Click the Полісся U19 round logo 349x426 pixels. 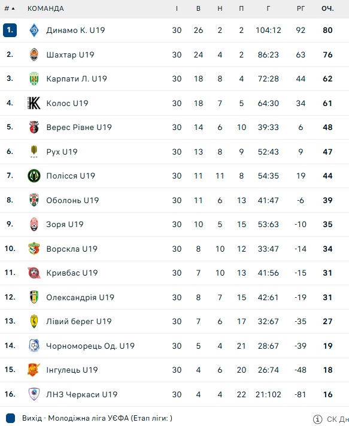tap(34, 176)
